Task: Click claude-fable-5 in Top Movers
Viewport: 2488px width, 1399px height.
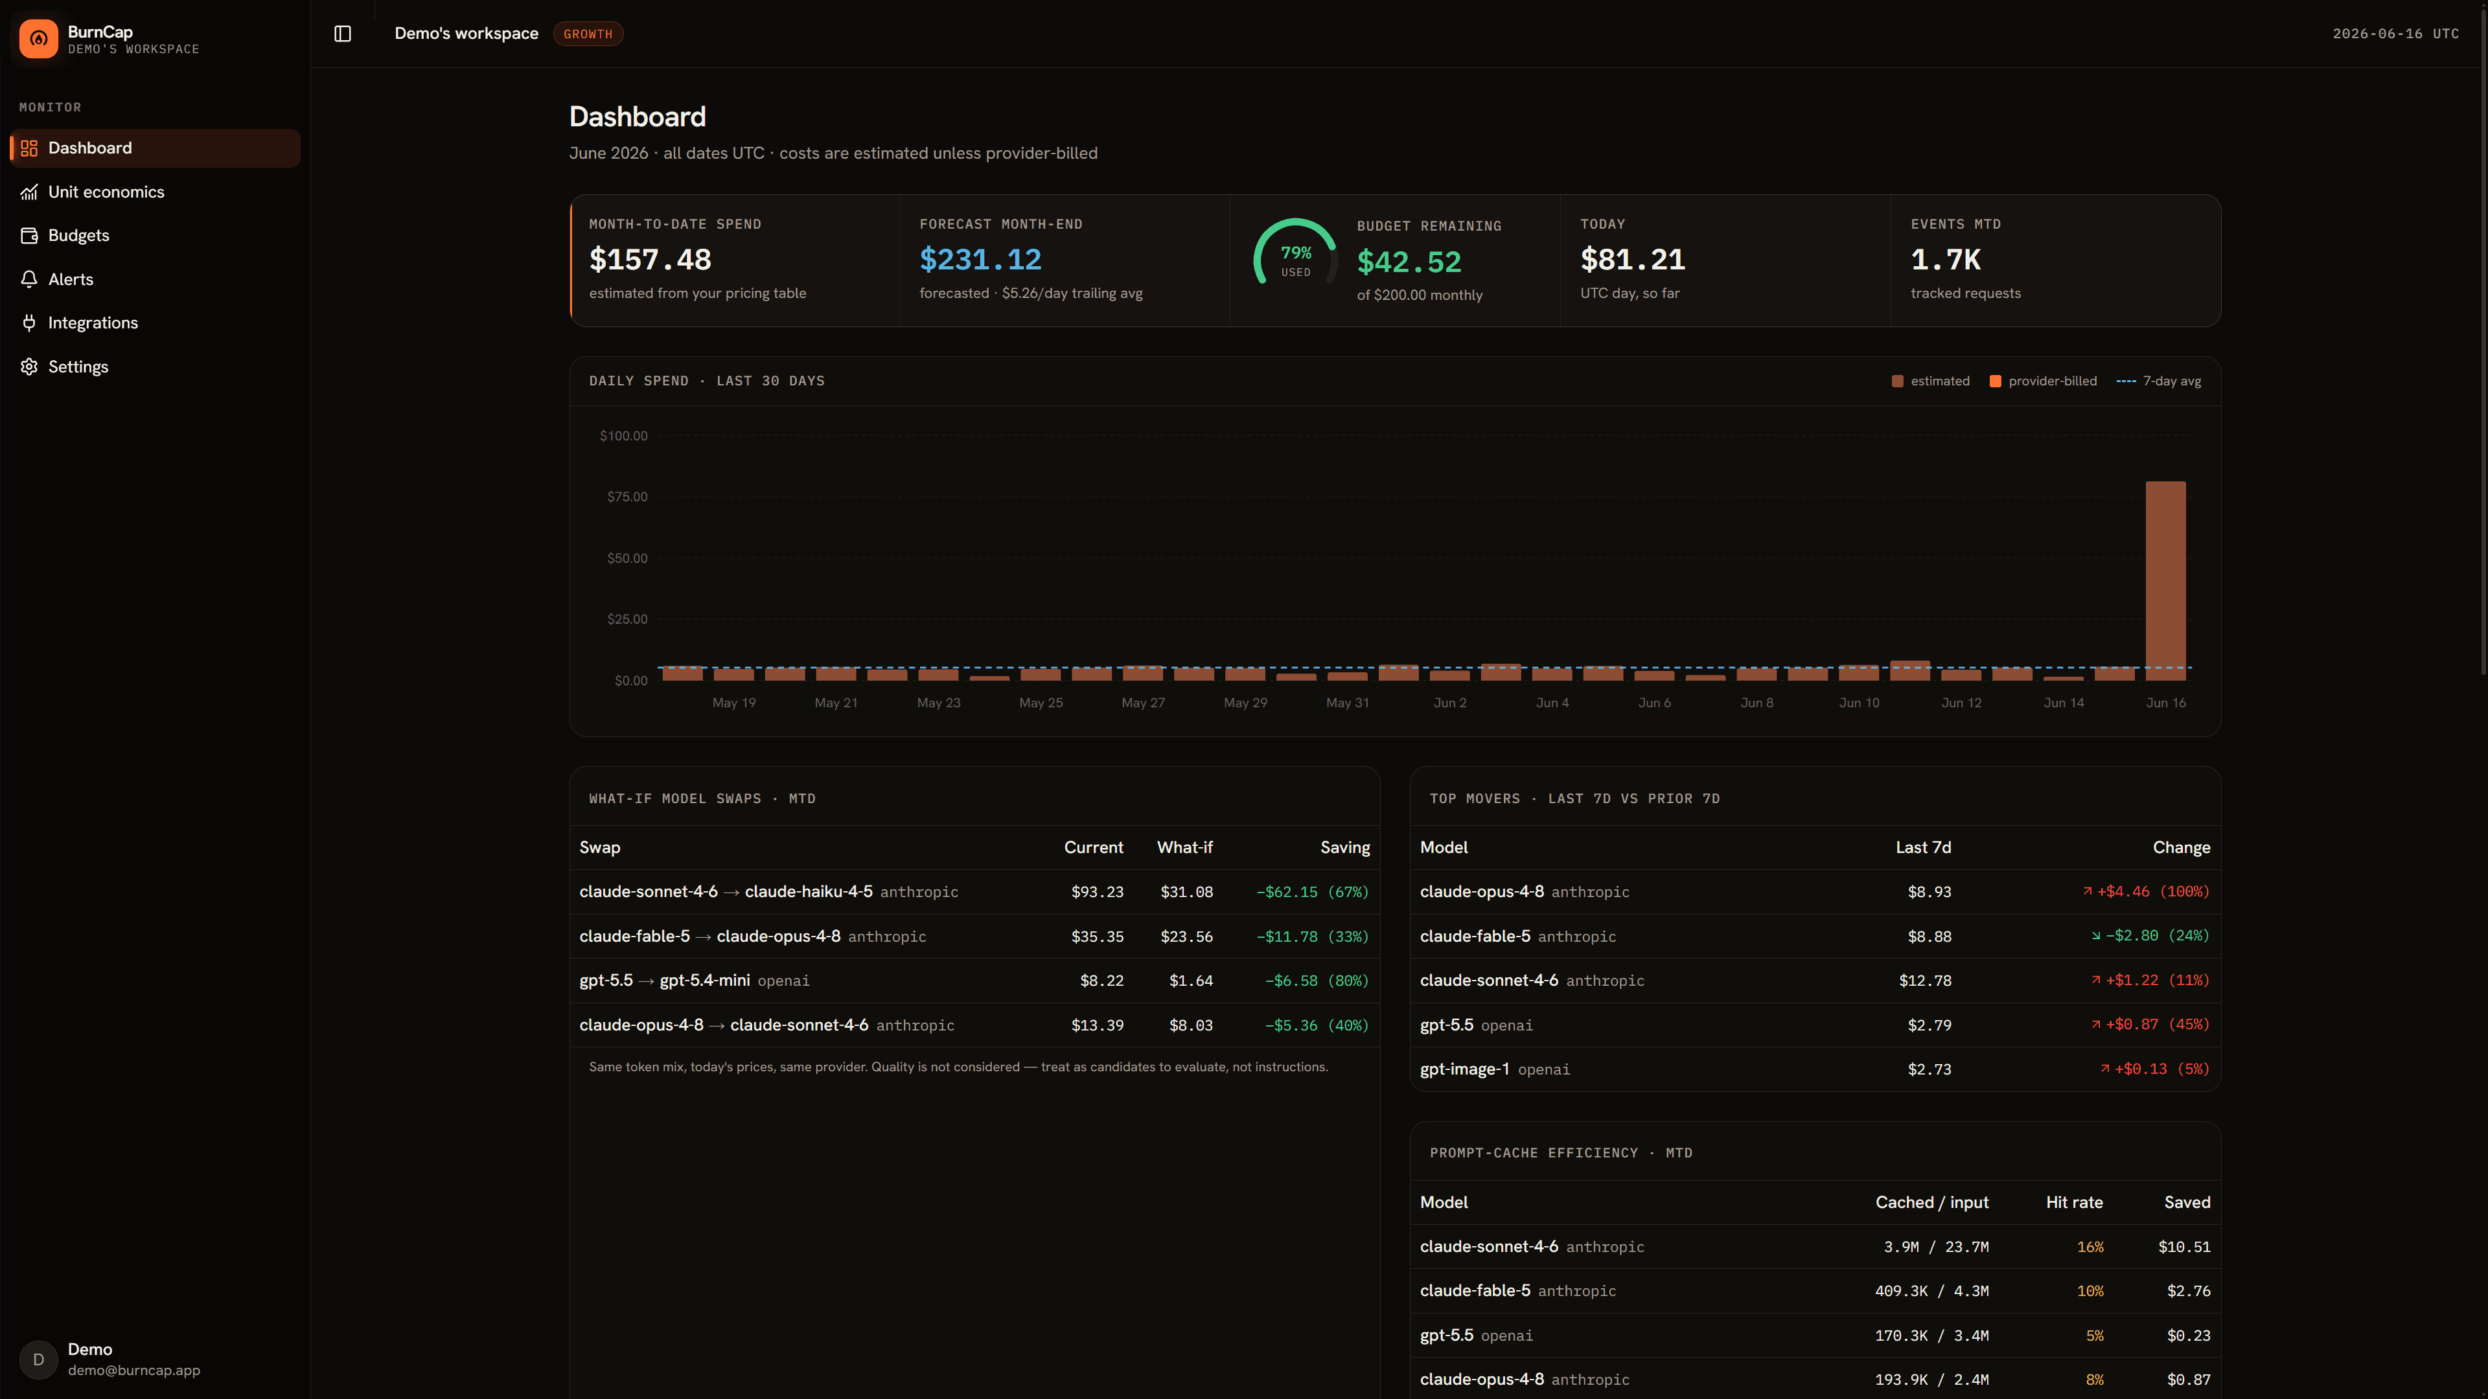Action: (1475, 935)
